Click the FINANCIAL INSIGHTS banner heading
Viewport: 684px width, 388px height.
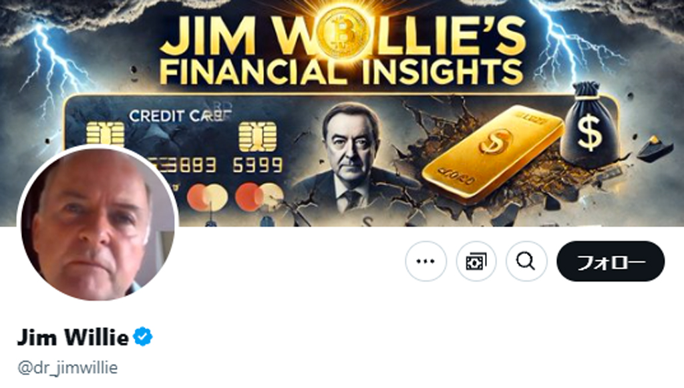(x=342, y=72)
